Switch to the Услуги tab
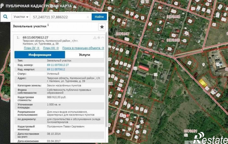 pos(85,55)
